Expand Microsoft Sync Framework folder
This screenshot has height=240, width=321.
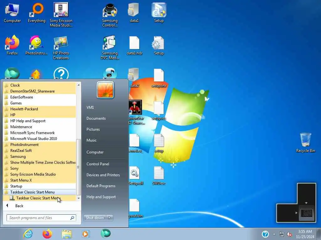point(39,132)
